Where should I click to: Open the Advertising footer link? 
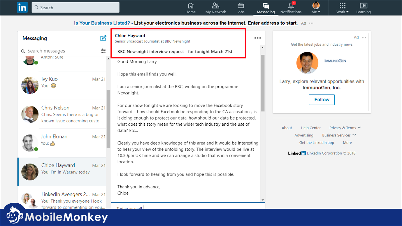[304, 135]
